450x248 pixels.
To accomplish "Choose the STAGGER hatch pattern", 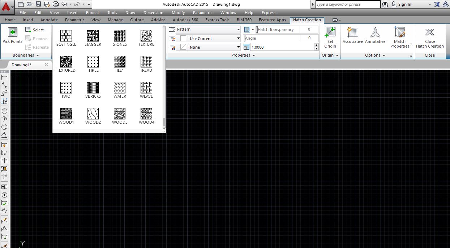I will pos(93,38).
